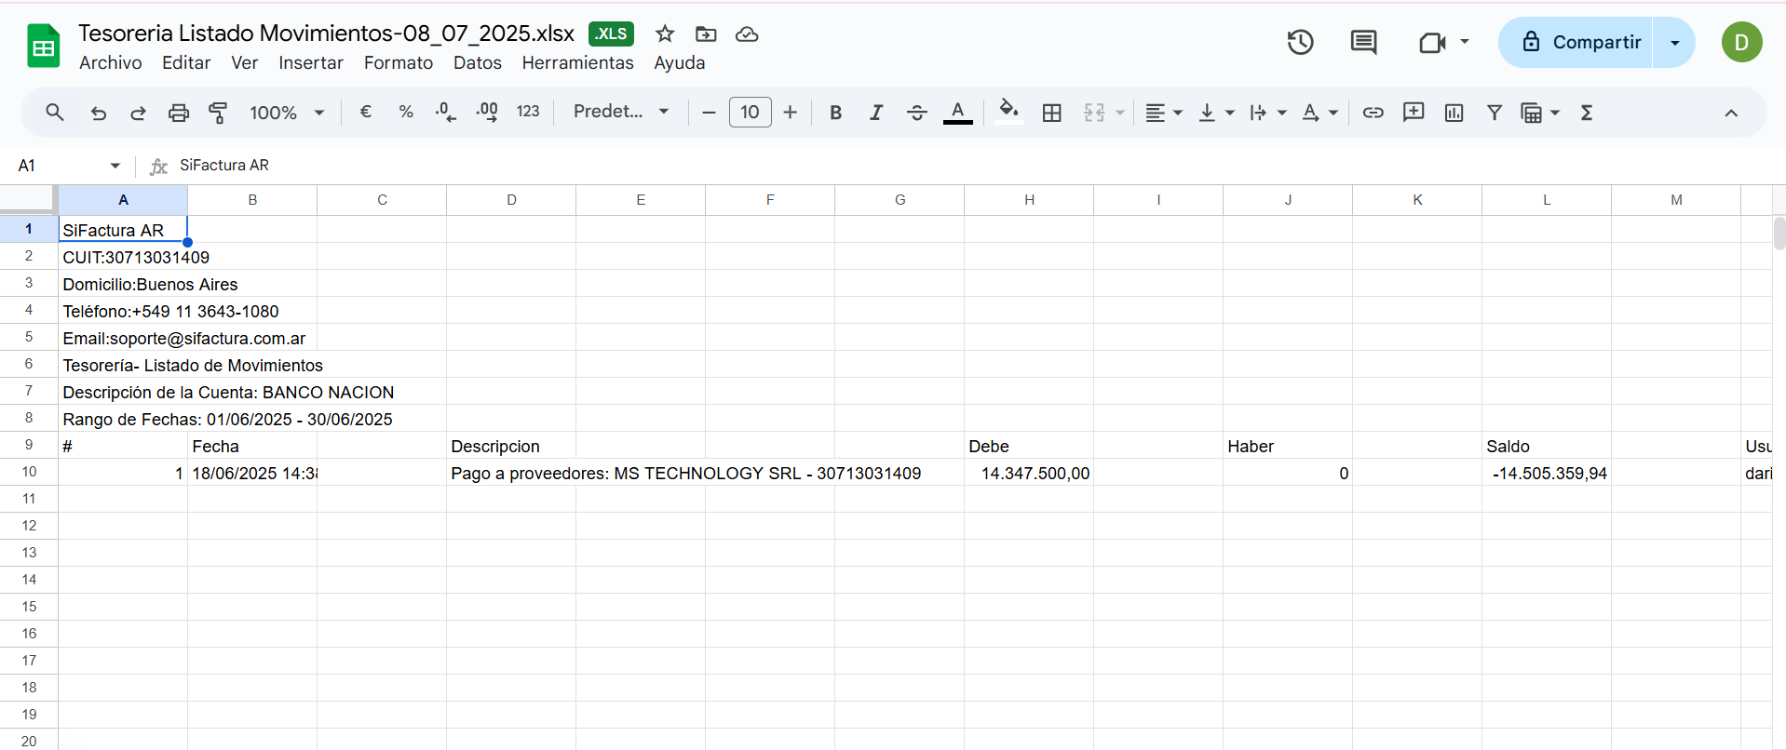
Task: Click the formula bar content
Action: (224, 166)
